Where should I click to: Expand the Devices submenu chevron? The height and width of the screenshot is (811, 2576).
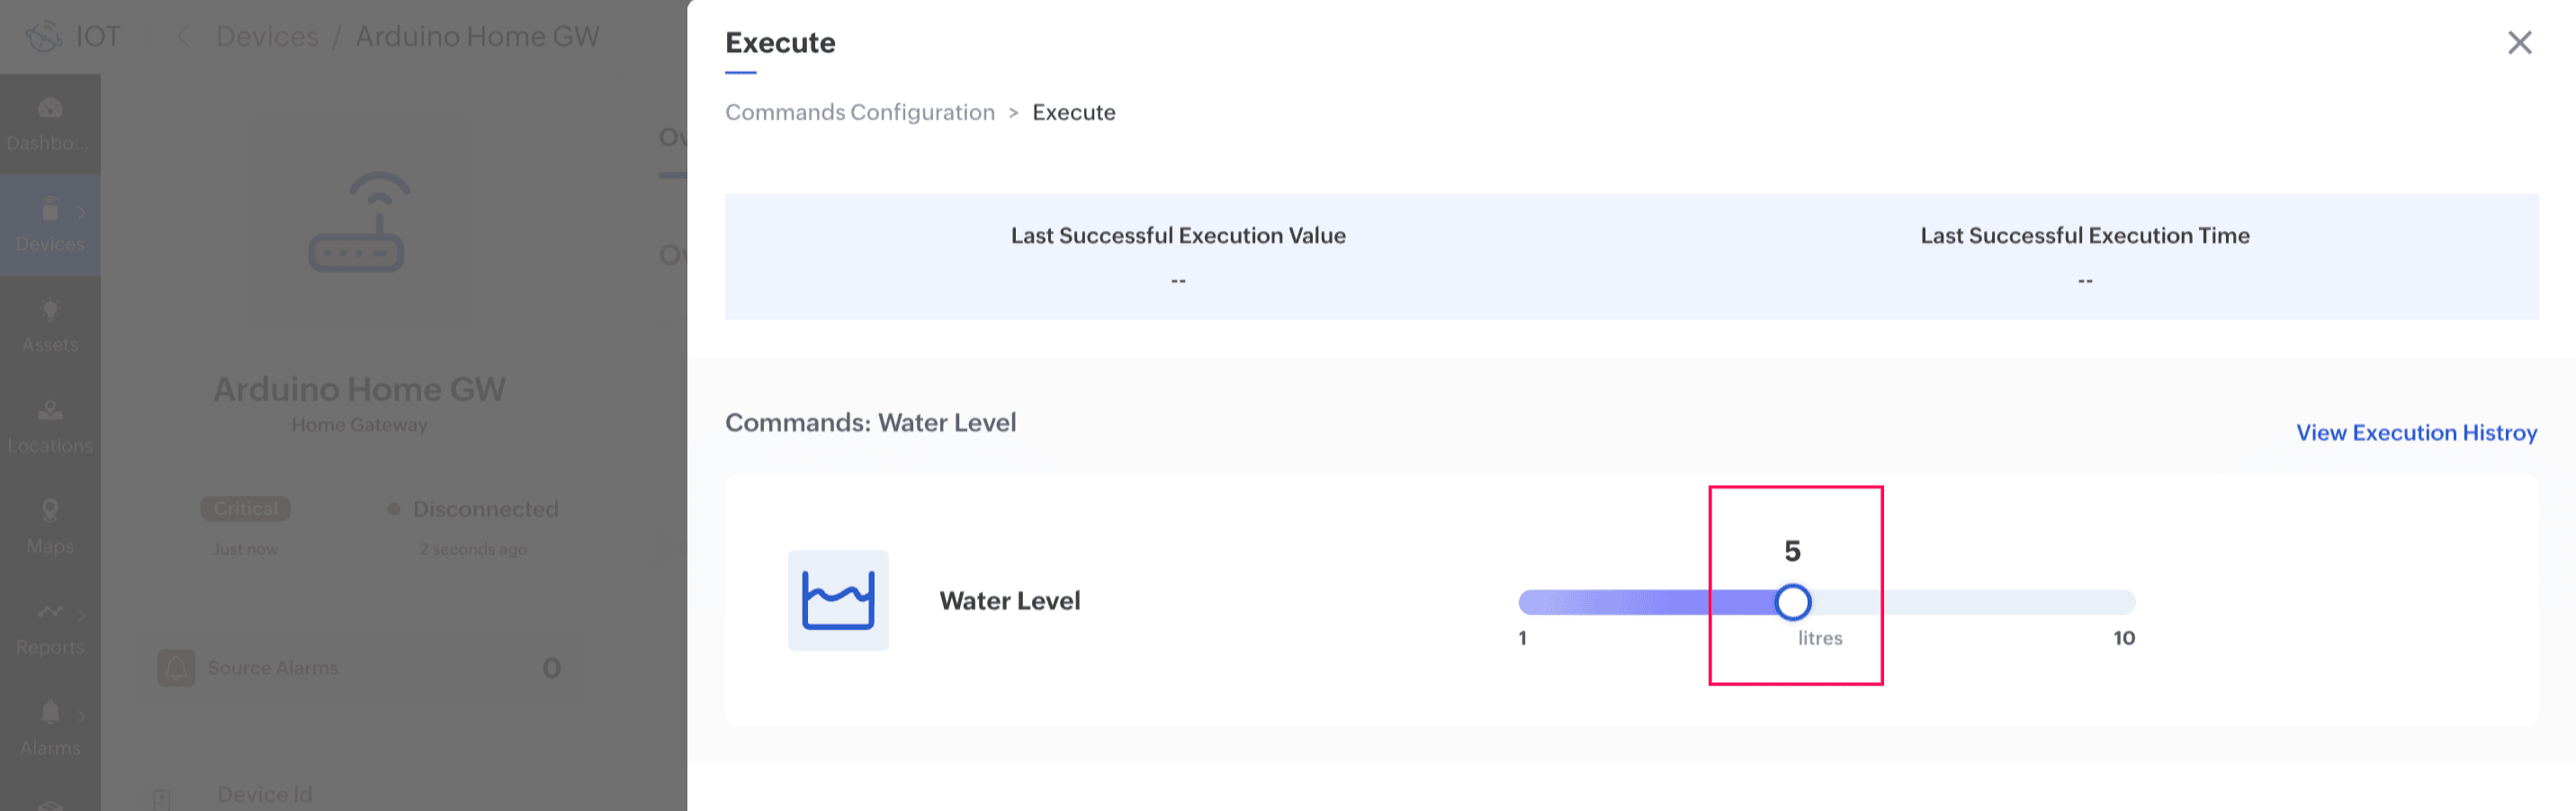[81, 212]
